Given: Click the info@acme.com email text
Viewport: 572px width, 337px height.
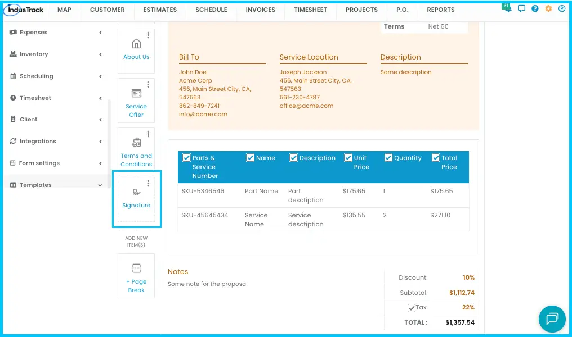Looking at the screenshot, I should click(x=203, y=114).
